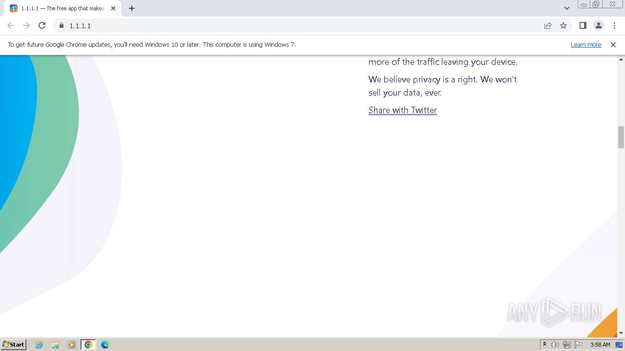The image size is (625, 351).
Task: View site information via the padlock icon
Action: tap(62, 25)
